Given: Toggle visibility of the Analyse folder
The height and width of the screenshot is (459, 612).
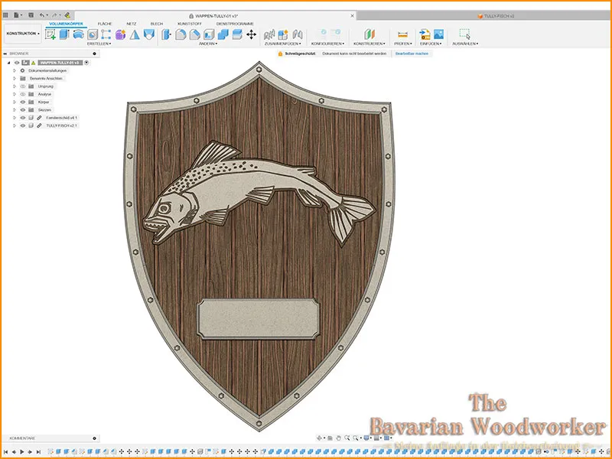Looking at the screenshot, I should click(23, 94).
